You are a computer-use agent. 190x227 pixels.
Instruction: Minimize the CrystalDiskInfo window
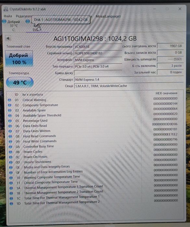[x=155, y=9]
